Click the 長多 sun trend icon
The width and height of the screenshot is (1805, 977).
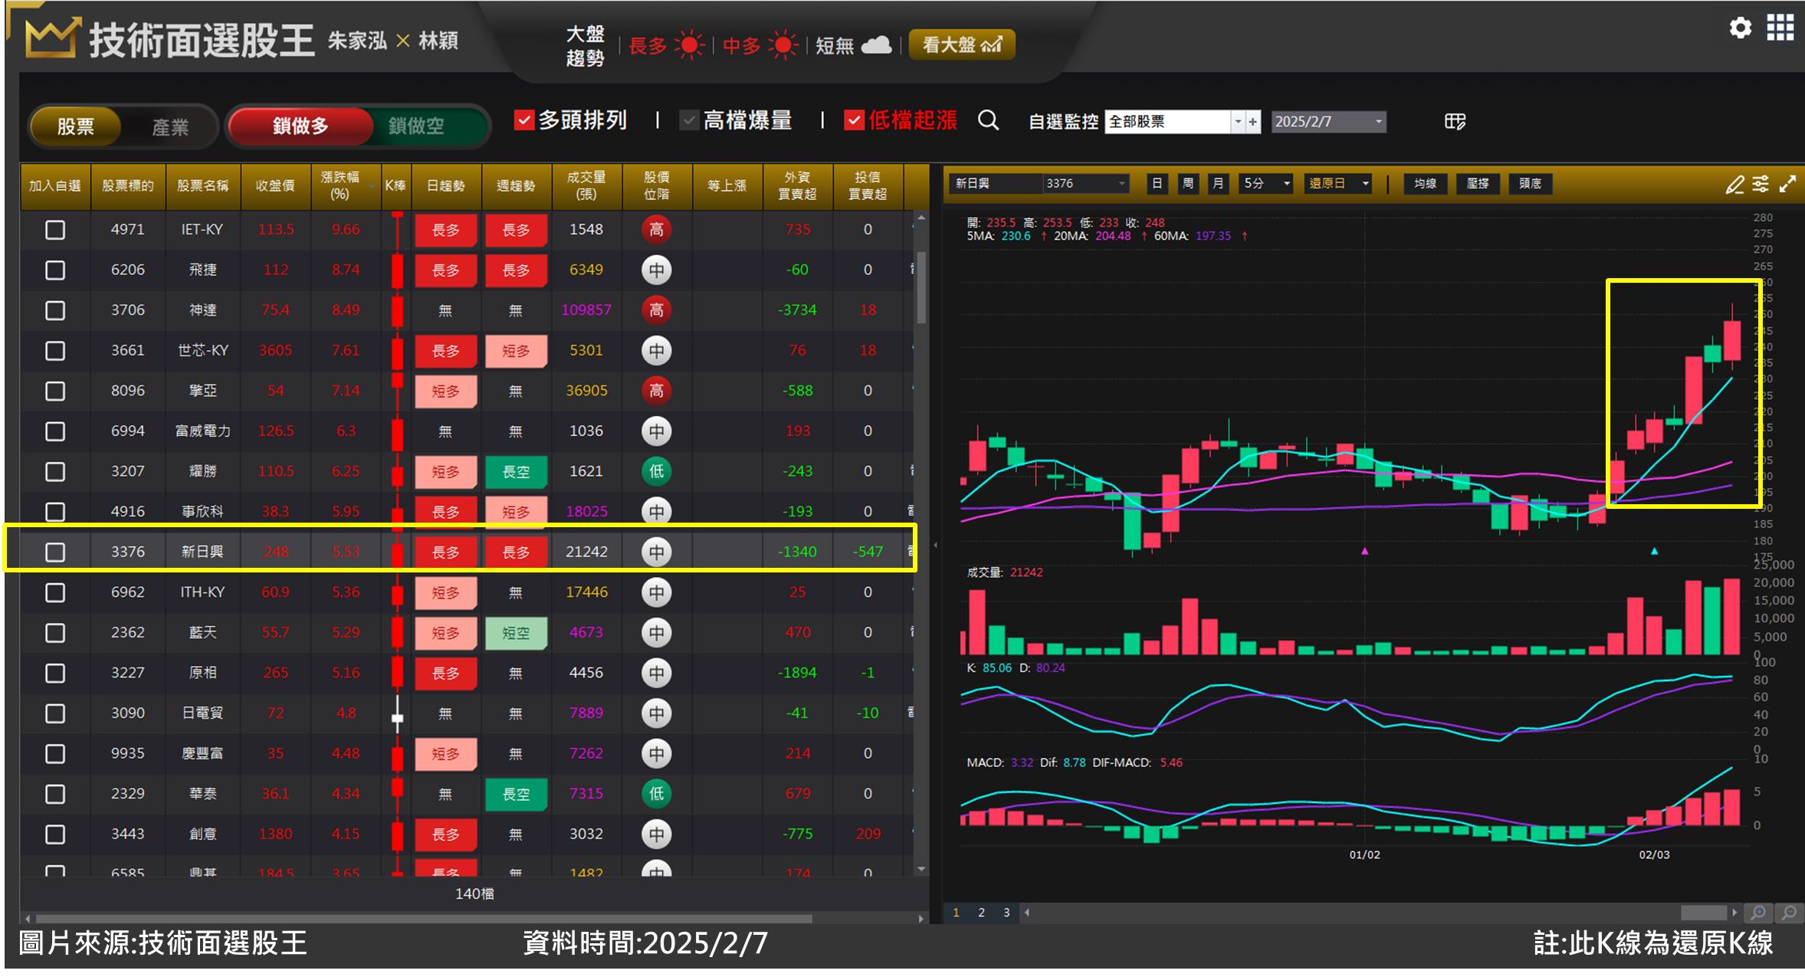click(689, 45)
